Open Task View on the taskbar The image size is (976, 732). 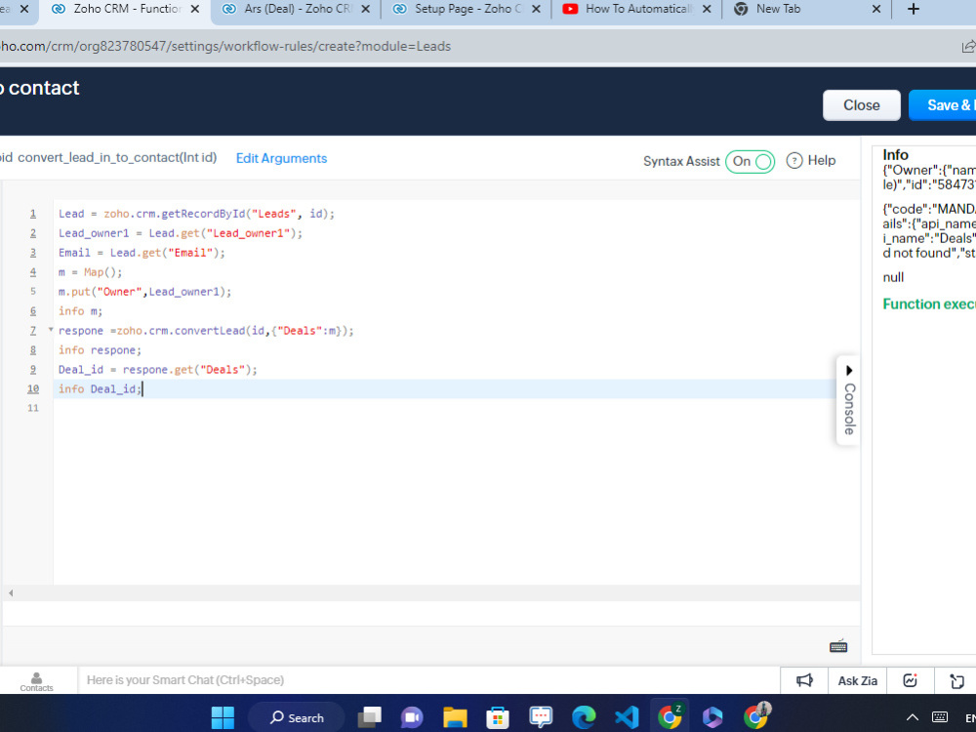(370, 717)
